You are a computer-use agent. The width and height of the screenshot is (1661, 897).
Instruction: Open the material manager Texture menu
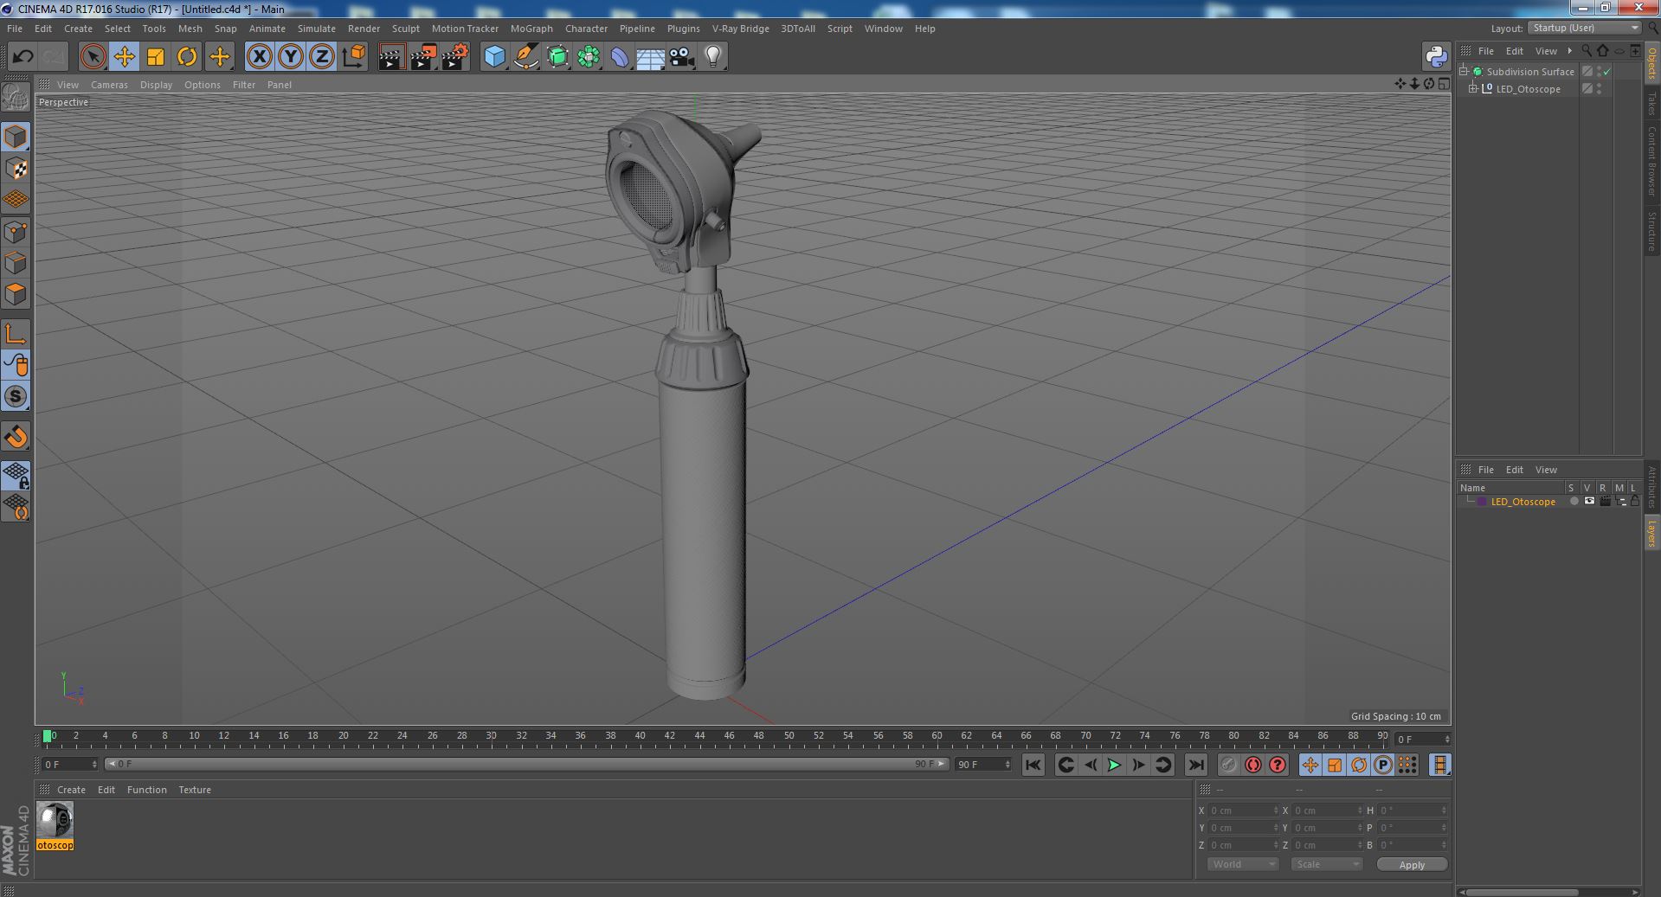pos(195,790)
